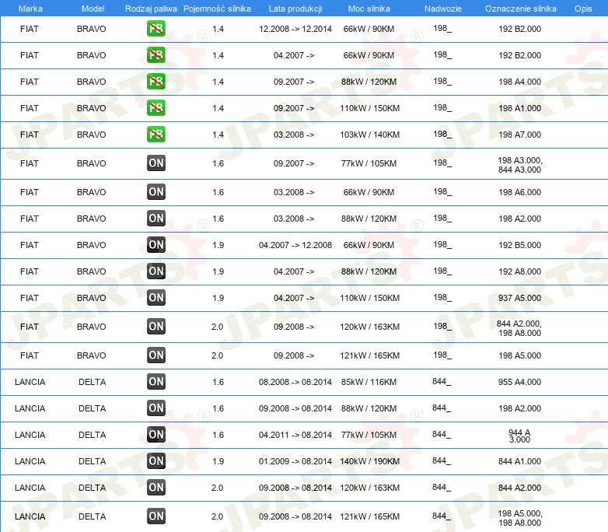This screenshot has width=608, height=532.
Task: Click ON diesel icon for engine 192 B5.000
Action: 155,244
